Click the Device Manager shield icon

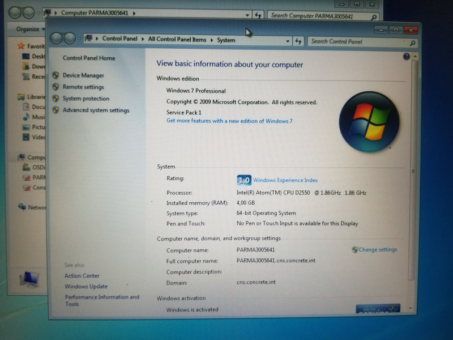pos(55,75)
